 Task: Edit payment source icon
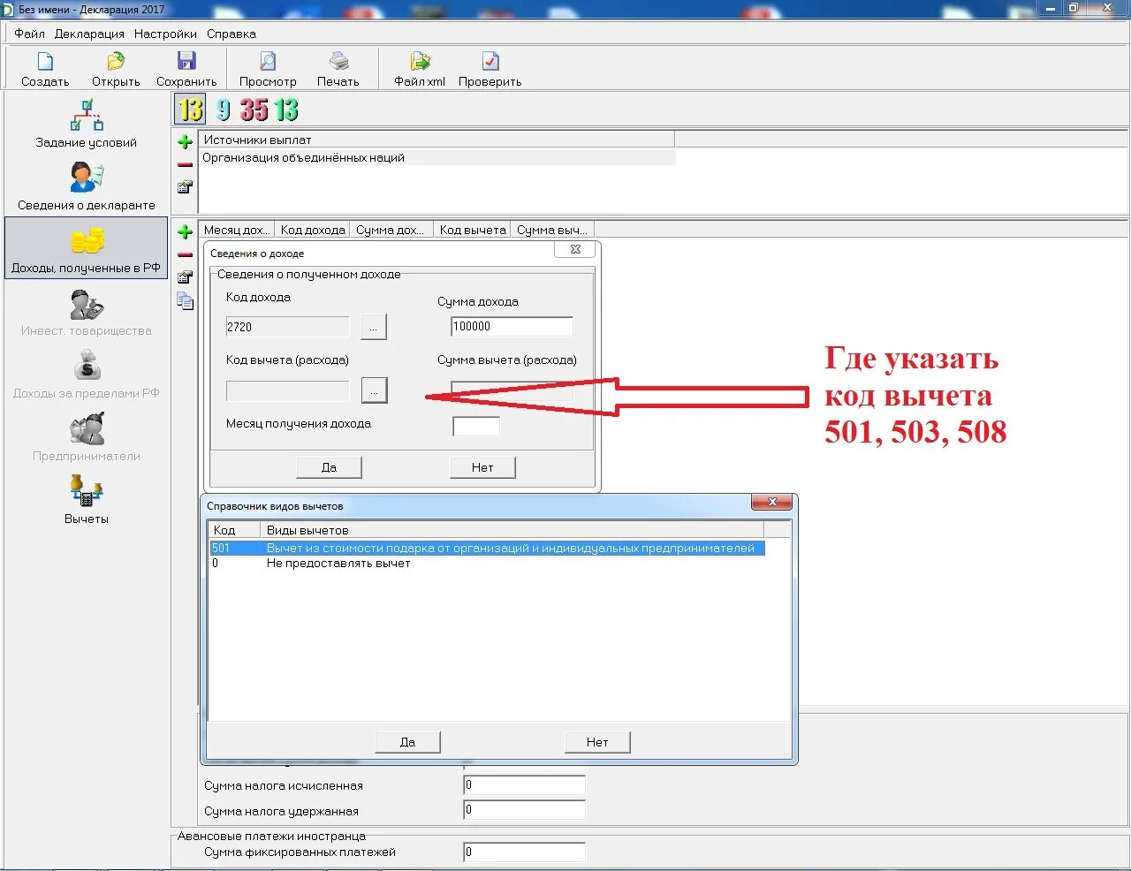pyautogui.click(x=185, y=187)
